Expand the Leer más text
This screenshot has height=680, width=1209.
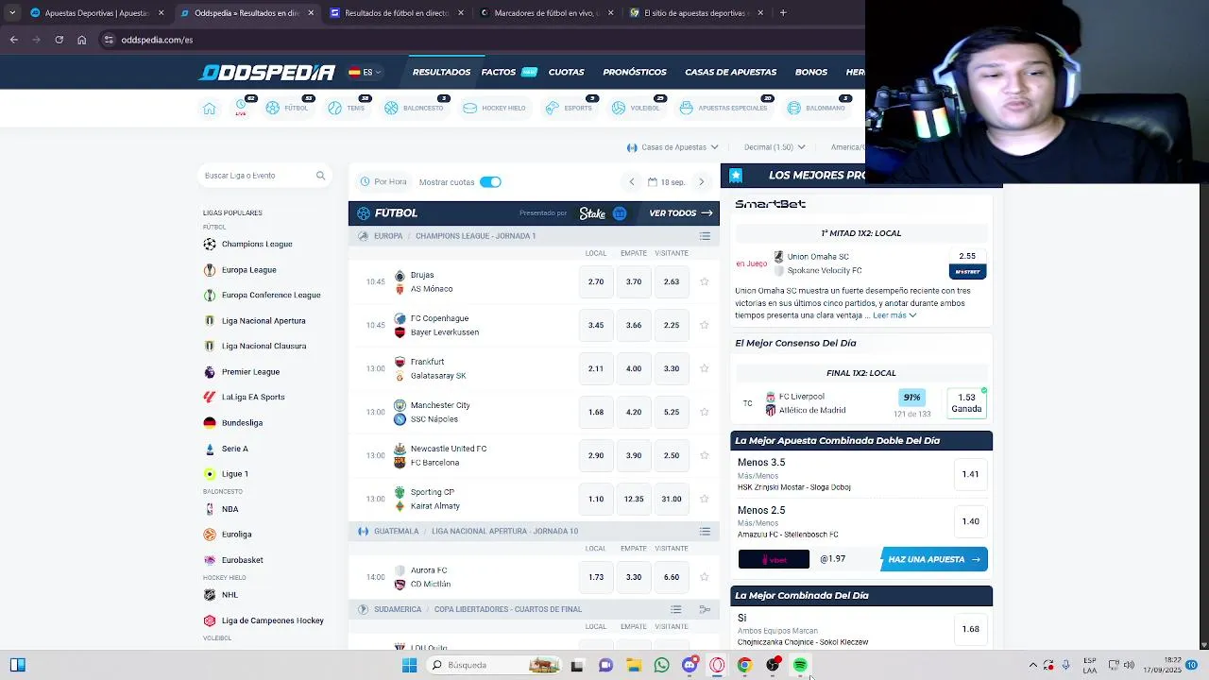[x=894, y=315]
